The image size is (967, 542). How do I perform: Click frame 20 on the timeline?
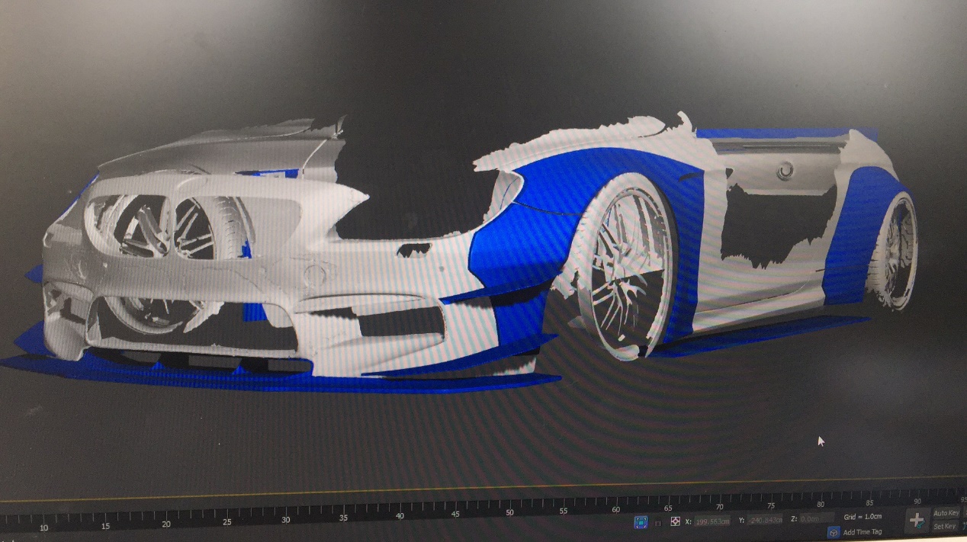[x=166, y=524]
